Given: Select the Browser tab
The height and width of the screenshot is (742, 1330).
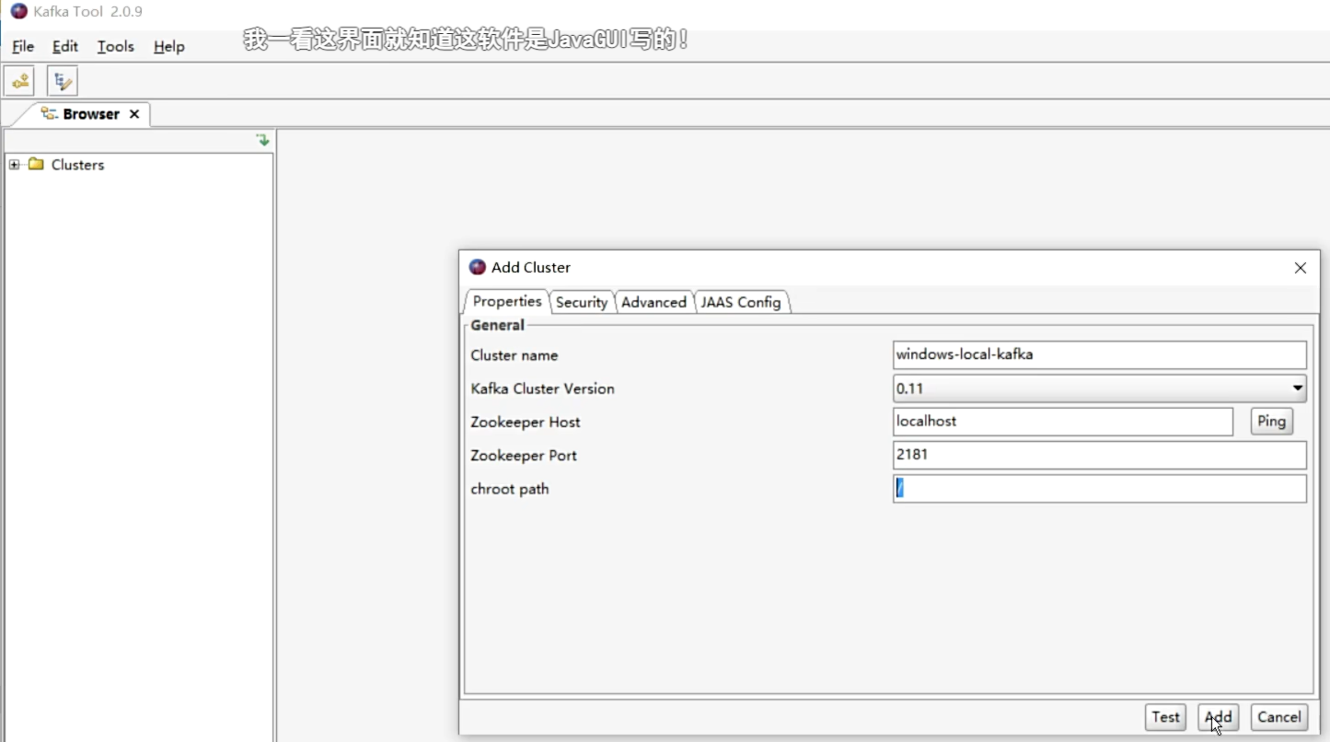Looking at the screenshot, I should point(91,114).
